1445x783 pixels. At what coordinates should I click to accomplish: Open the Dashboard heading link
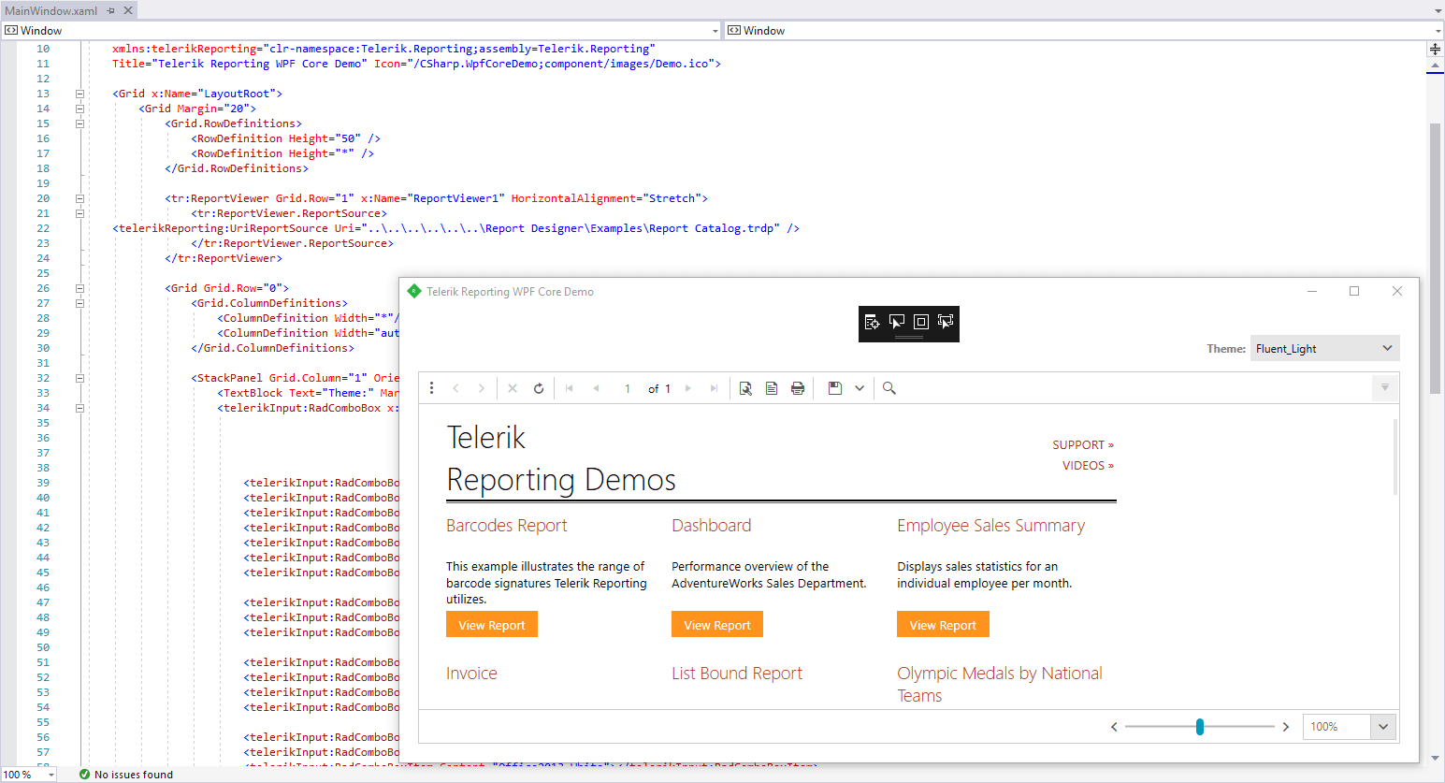pyautogui.click(x=712, y=526)
